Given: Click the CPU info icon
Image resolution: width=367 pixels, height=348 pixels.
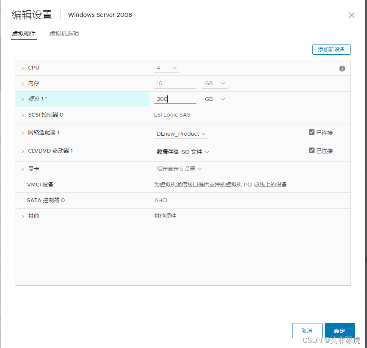Looking at the screenshot, I should [342, 68].
